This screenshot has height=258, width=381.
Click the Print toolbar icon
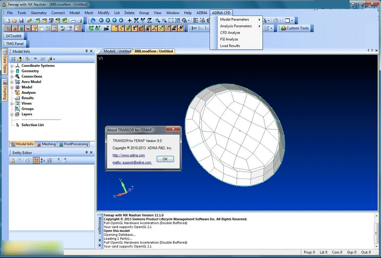click(x=80, y=20)
